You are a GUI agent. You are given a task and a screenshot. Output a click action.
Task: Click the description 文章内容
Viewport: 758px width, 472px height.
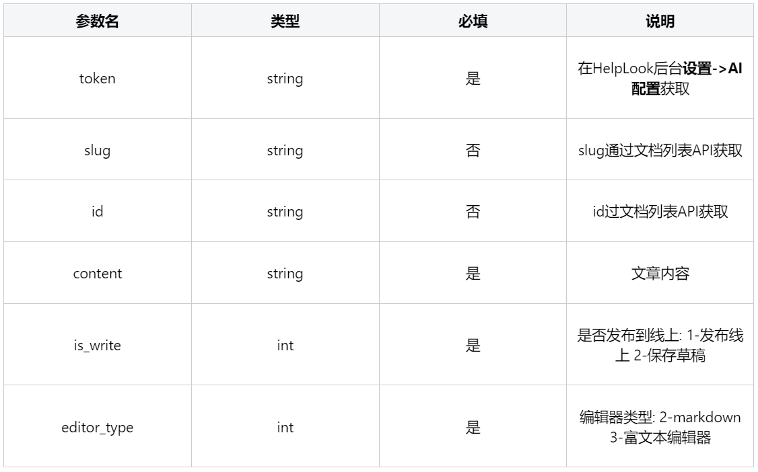click(x=660, y=274)
